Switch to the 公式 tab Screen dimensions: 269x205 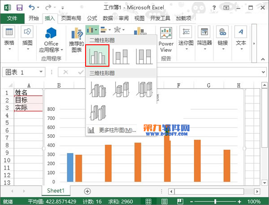tap(92, 18)
